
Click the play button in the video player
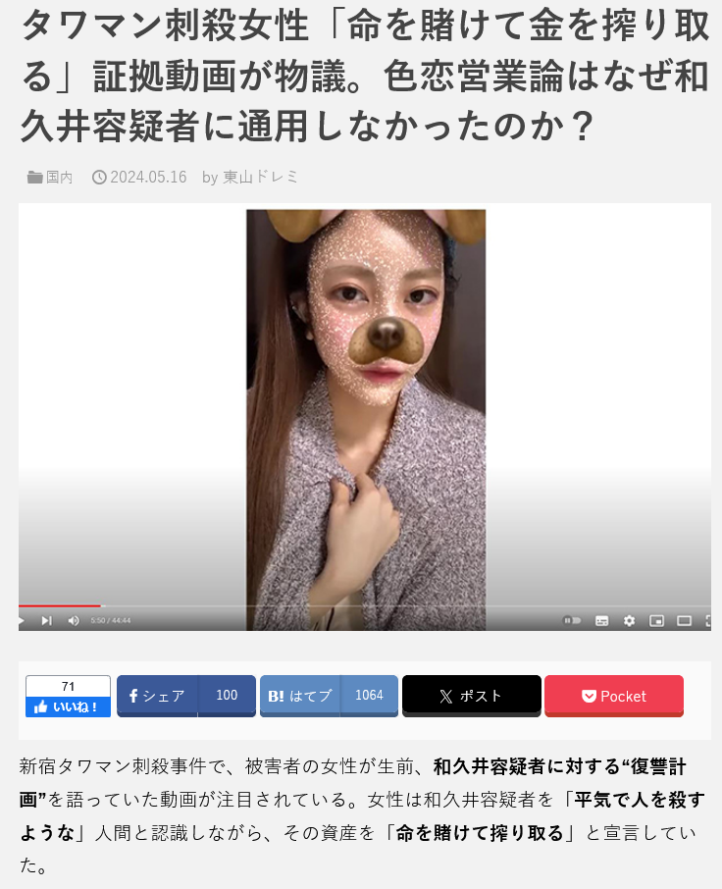21,621
